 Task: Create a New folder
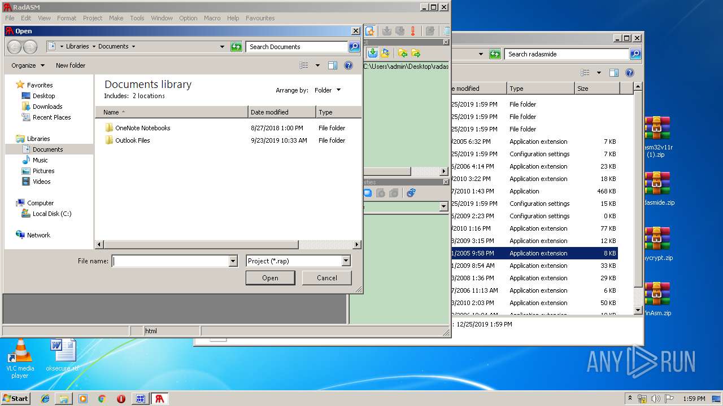pyautogui.click(x=71, y=65)
